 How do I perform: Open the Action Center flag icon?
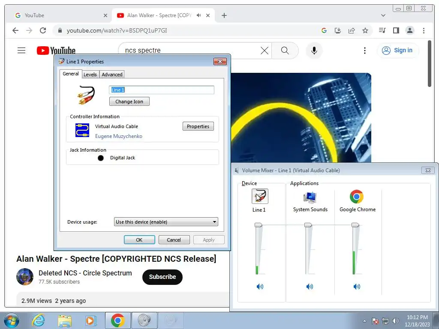375,321
